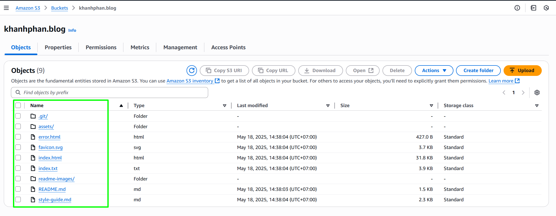Open the Metrics tab

140,47
